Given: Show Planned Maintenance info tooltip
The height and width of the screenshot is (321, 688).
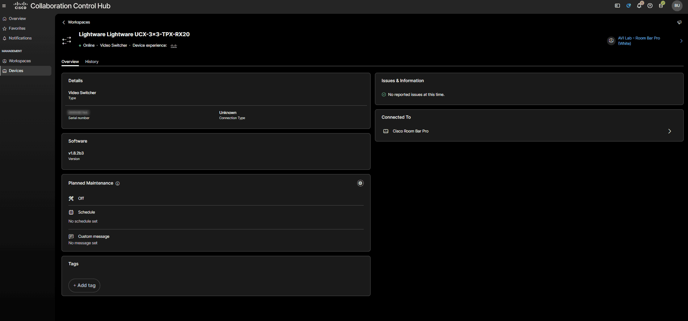Looking at the screenshot, I should tap(118, 183).
